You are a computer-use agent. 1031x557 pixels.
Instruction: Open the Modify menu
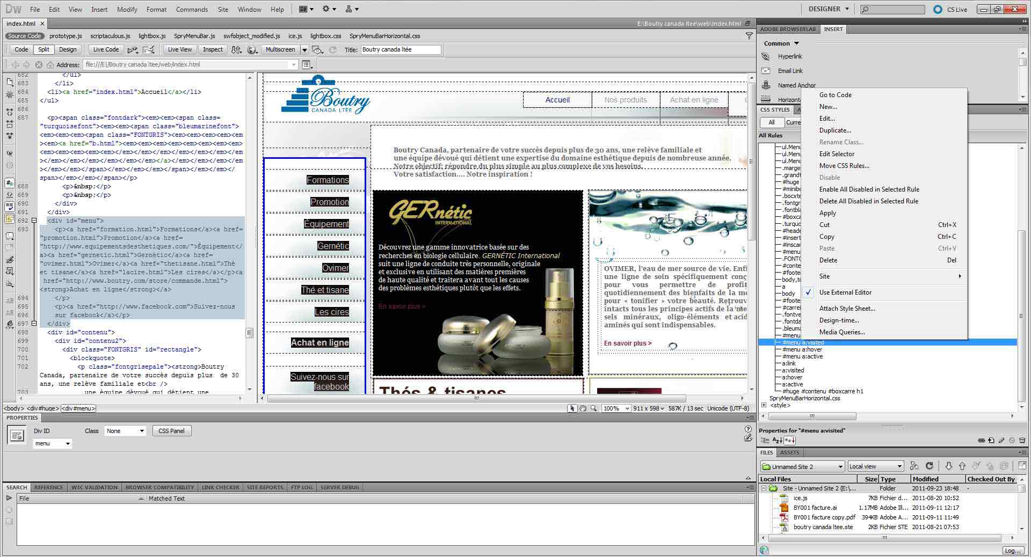click(127, 9)
